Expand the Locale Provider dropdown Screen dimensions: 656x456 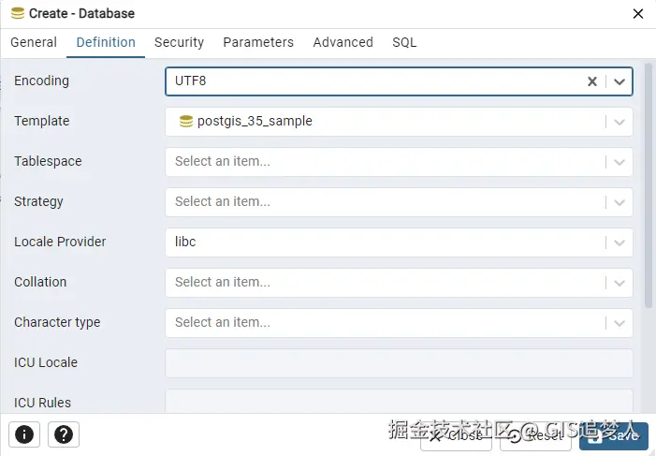(x=620, y=243)
